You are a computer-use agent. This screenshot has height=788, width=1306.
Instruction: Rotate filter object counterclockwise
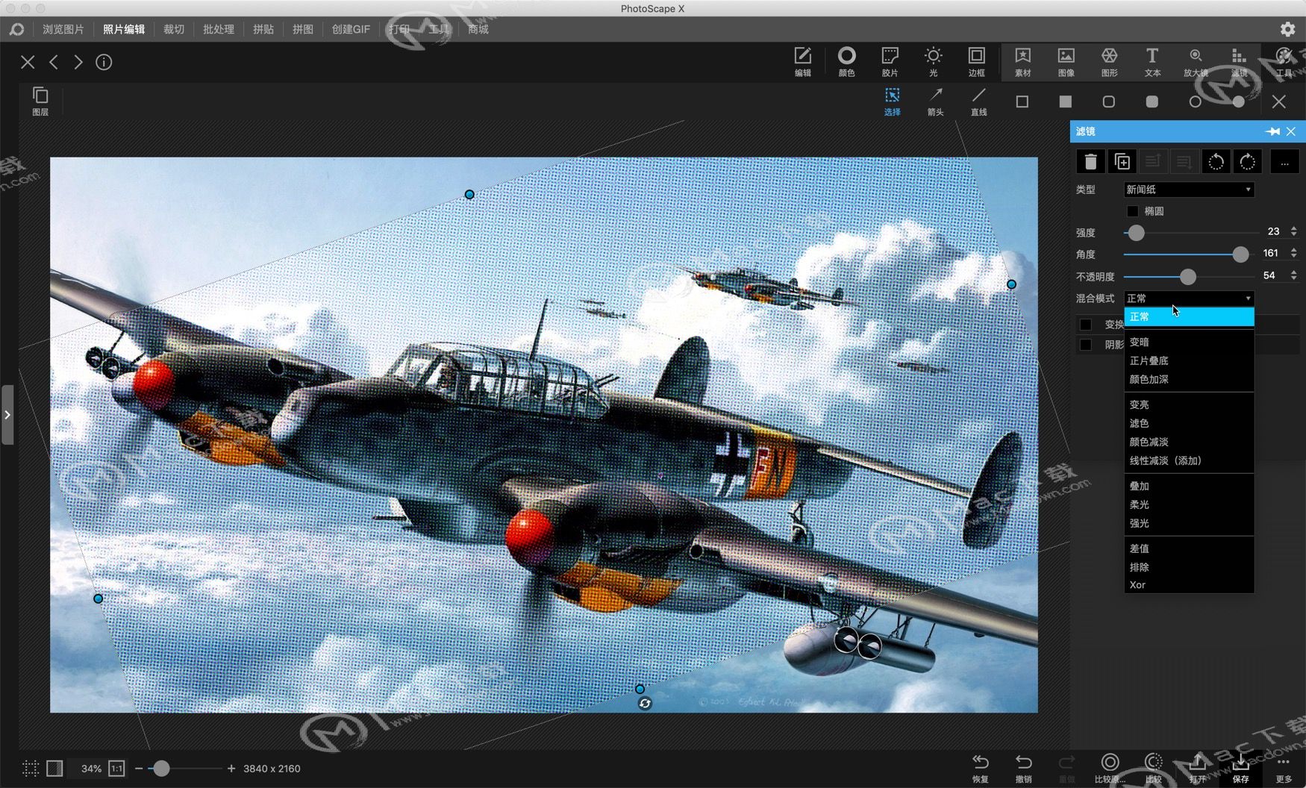coord(1216,161)
